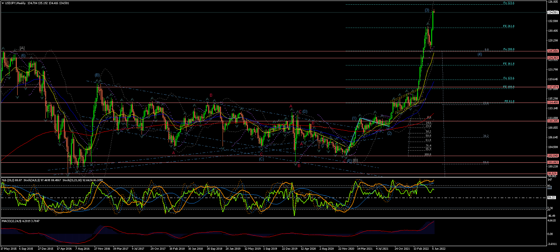Select the 106.645 price scale value
This screenshot has width=560, height=252.
coord(553,137)
